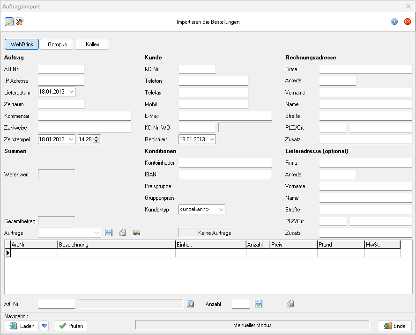Click into the IBAN input field

pyautogui.click(x=225, y=174)
